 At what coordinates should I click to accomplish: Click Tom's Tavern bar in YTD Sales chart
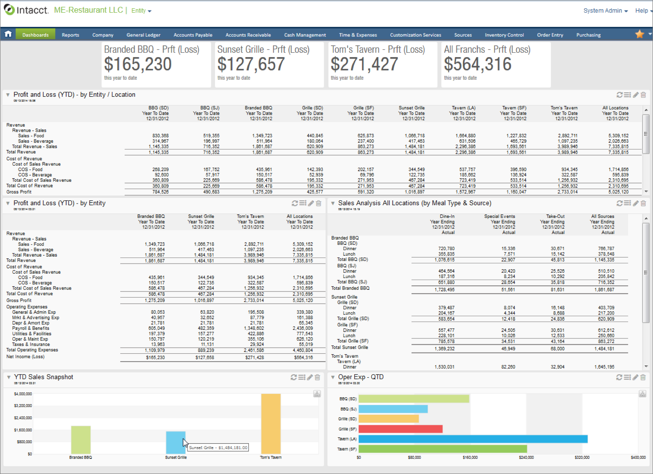(271, 424)
